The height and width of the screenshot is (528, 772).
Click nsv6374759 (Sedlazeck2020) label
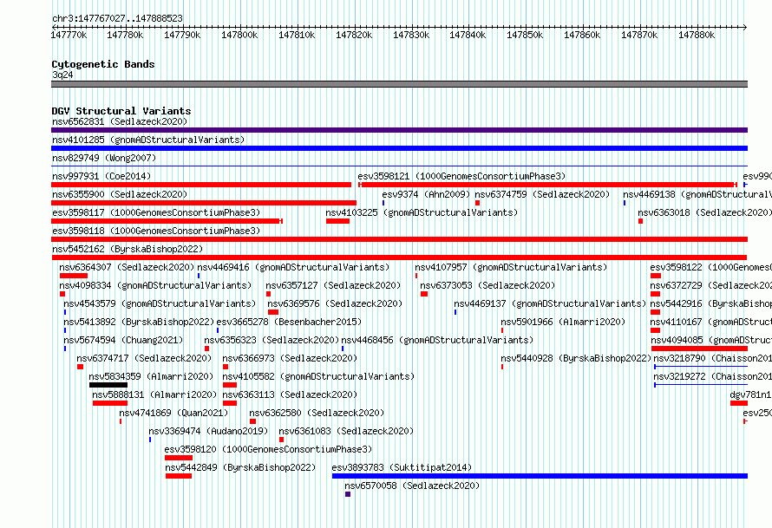[542, 194]
